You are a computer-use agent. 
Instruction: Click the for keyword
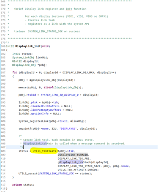click(x=15, y=72)
